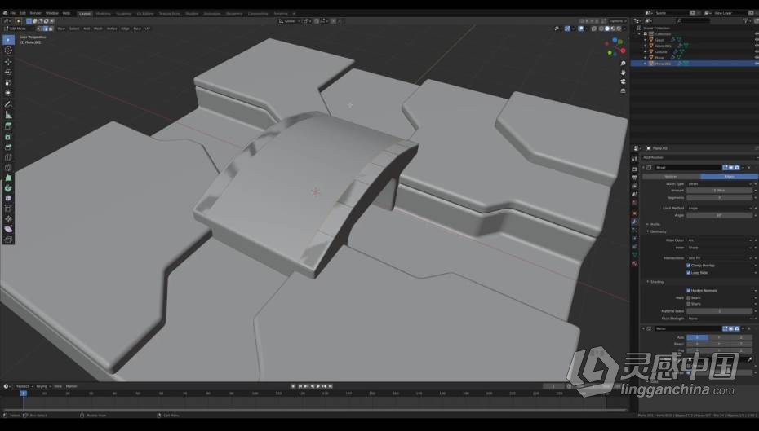Switch to the Sculpting workspace tab

click(x=123, y=14)
